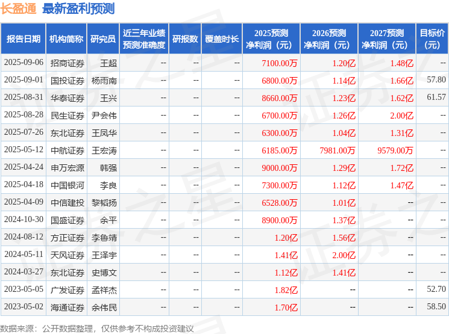
Task: Click target price 57.80
Action: click(436, 80)
